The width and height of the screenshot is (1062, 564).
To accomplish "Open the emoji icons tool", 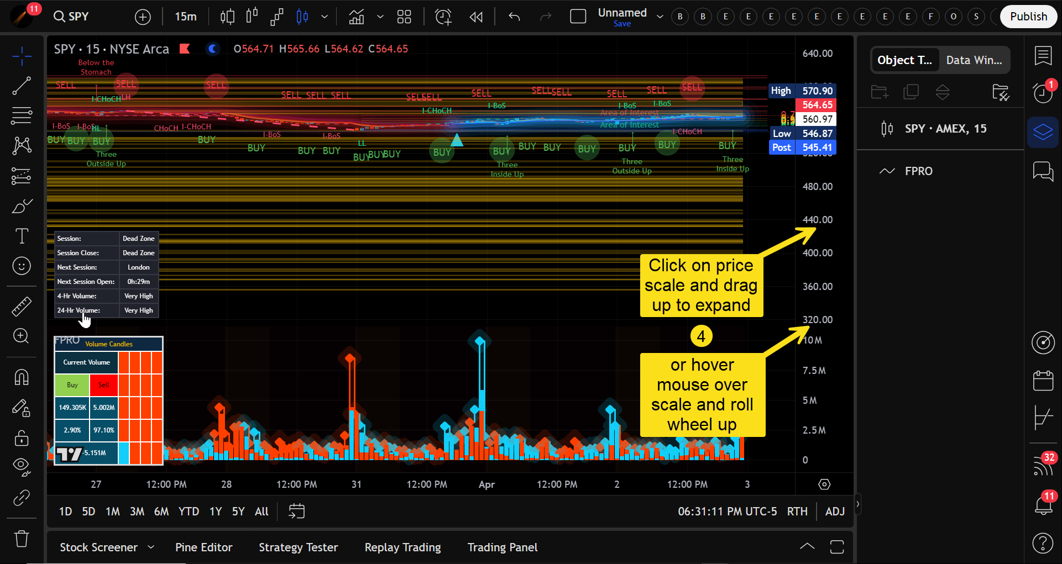I will tap(22, 266).
